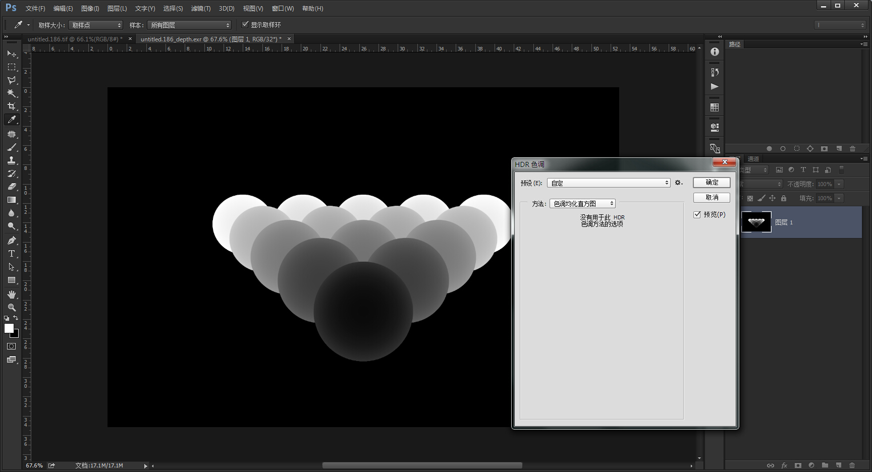872x472 pixels.
Task: Select the Pen tool
Action: click(x=12, y=241)
